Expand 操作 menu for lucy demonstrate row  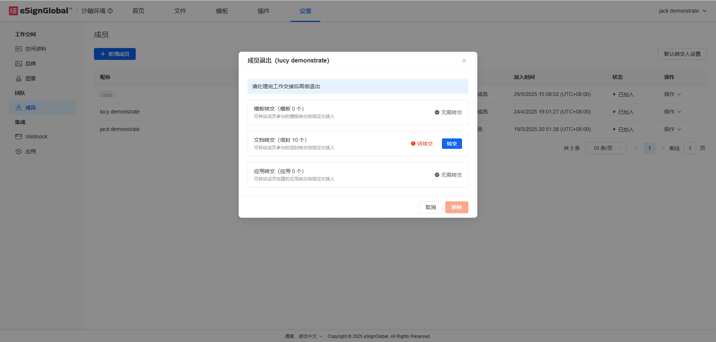tap(672, 112)
